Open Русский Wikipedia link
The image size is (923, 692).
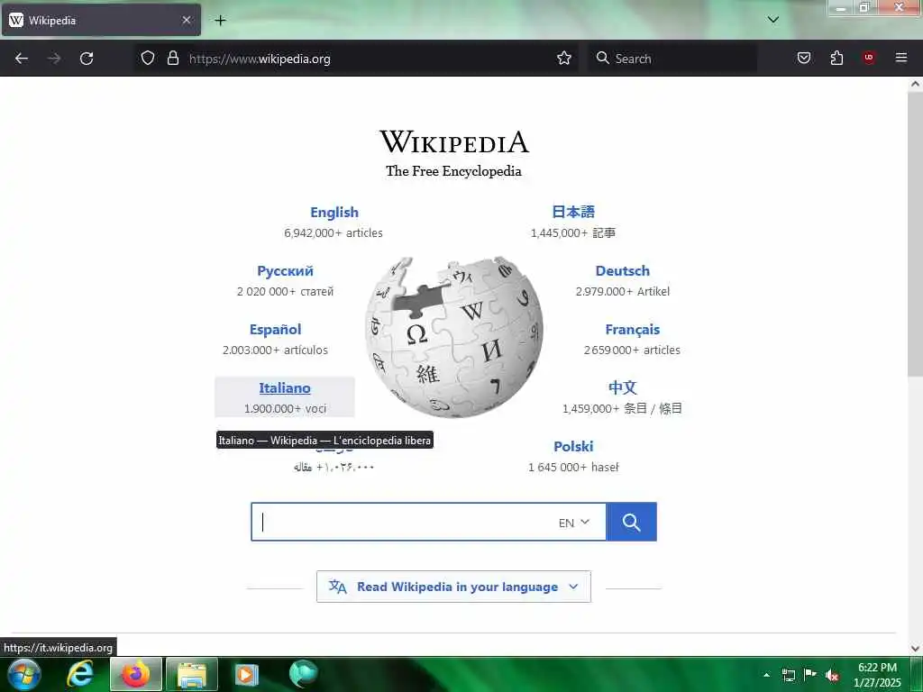285,270
